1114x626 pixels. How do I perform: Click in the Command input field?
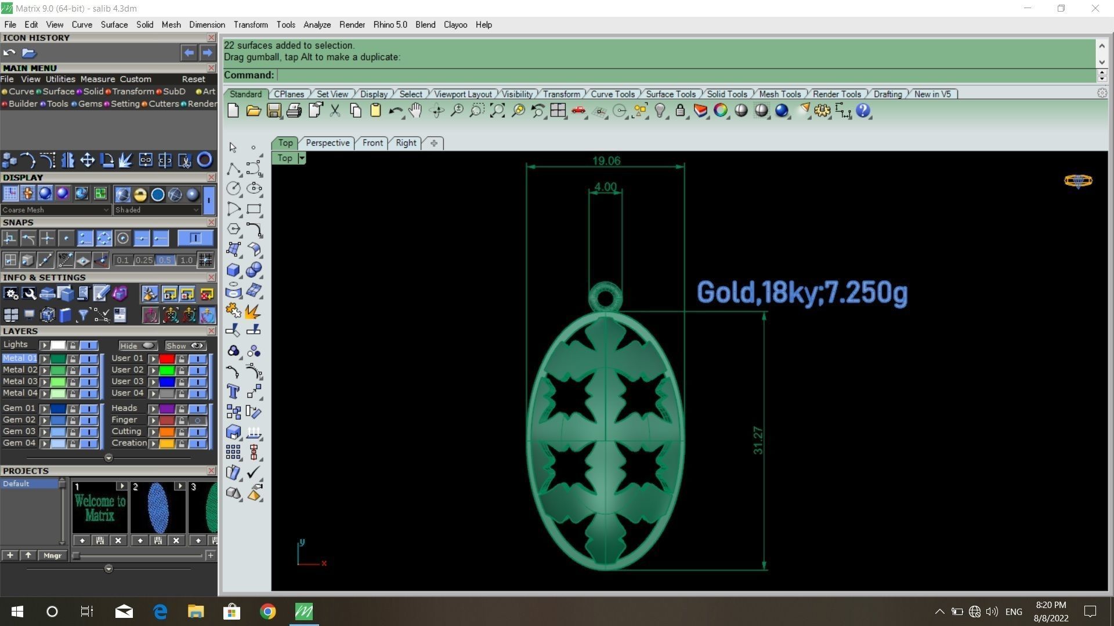(686, 75)
